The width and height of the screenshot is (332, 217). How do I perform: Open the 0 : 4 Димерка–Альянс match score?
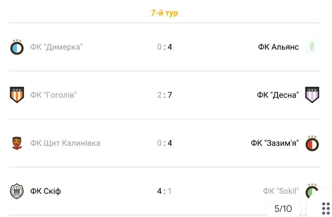(x=164, y=47)
